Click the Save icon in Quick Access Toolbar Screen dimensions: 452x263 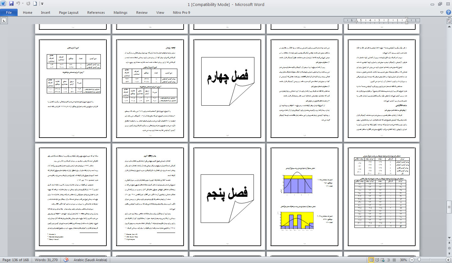pyautogui.click(x=11, y=4)
